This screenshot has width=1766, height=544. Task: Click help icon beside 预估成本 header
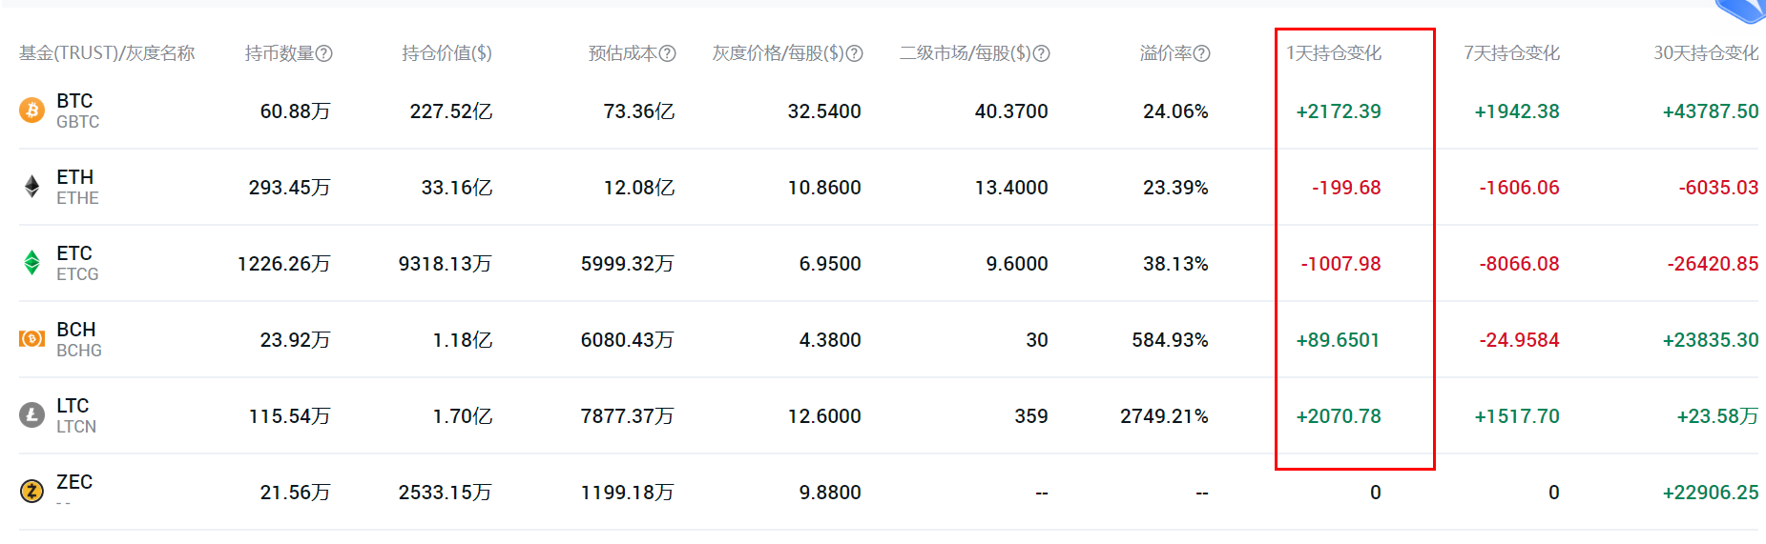pos(668,53)
